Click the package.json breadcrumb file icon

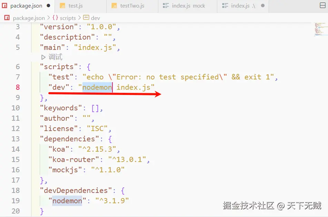pyautogui.click(x=7, y=18)
